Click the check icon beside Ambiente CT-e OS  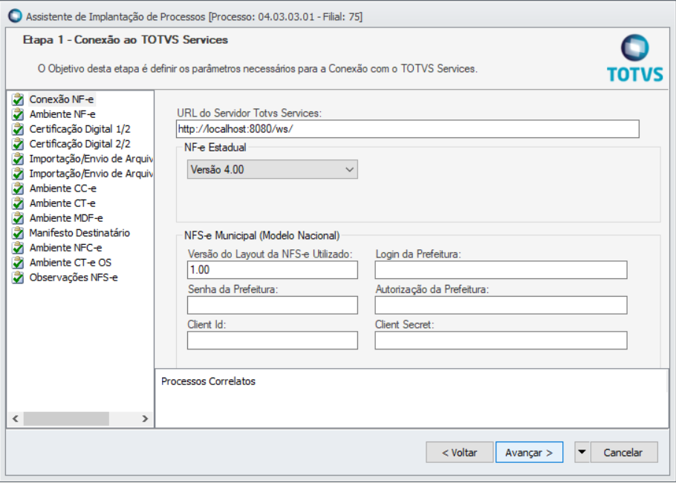point(18,263)
